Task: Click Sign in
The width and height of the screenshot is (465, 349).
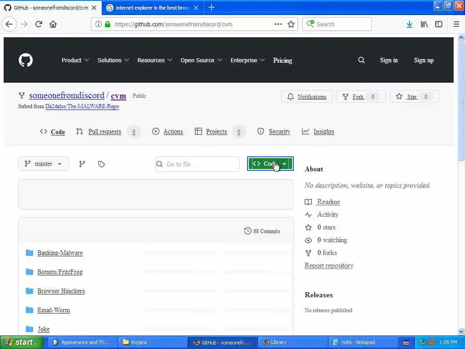Action: [x=389, y=60]
